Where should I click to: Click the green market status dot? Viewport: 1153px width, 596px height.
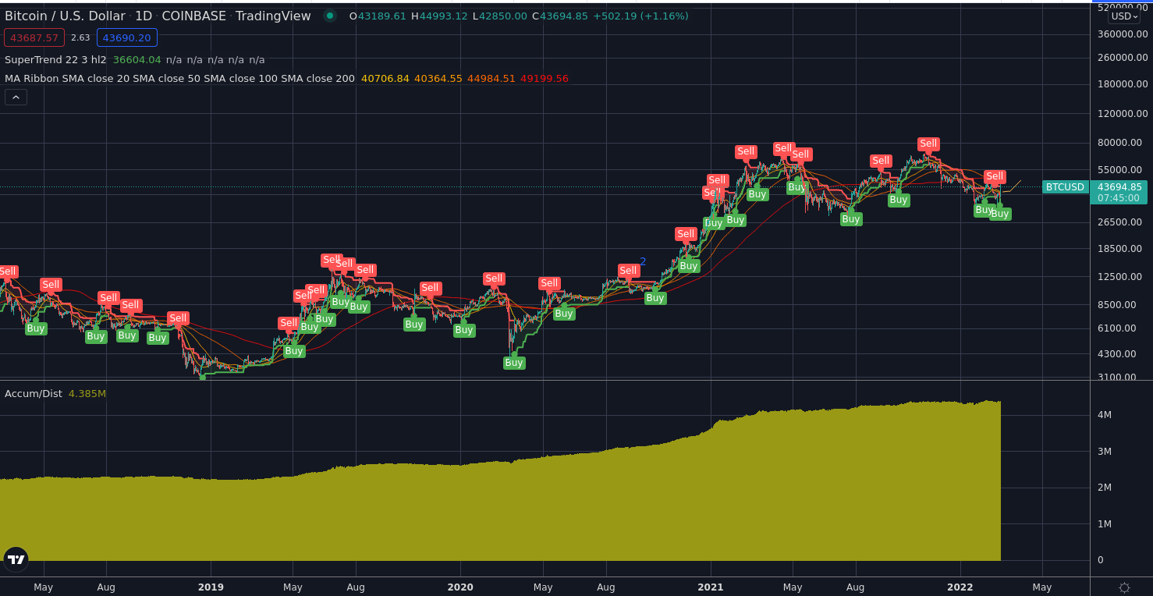tap(330, 16)
